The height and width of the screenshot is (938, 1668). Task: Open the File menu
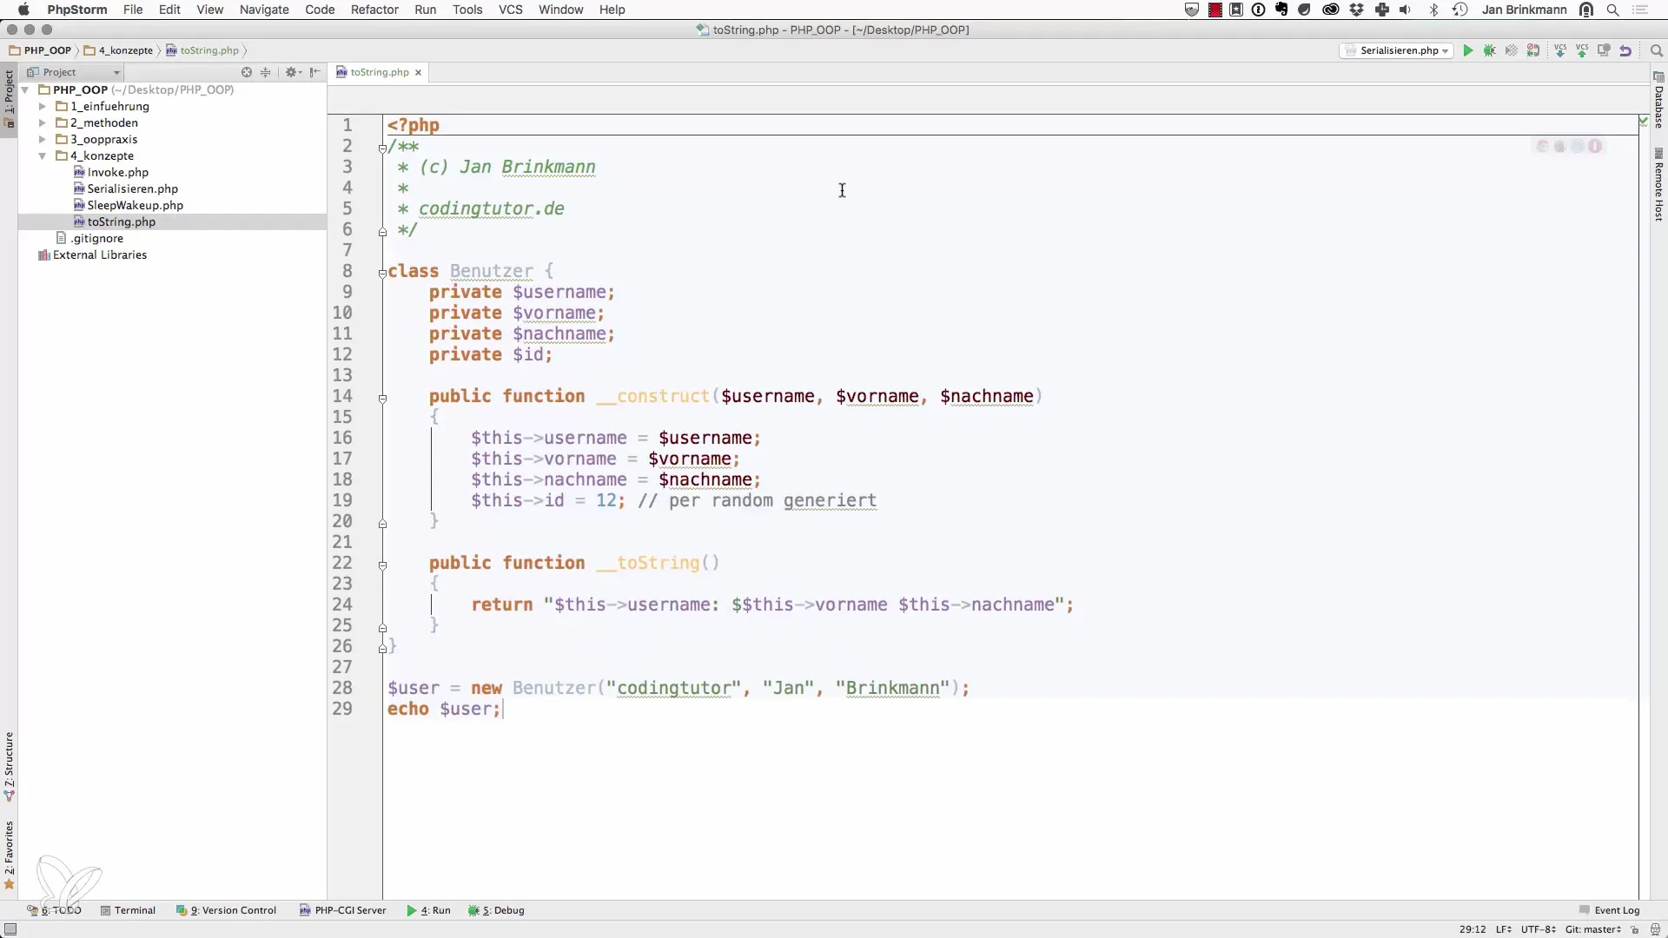[x=133, y=10]
